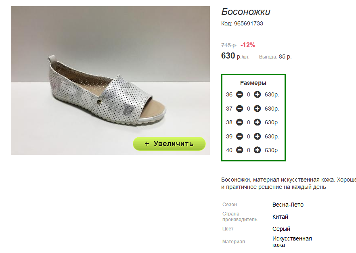Decrease quantity for size 40
The width and height of the screenshot is (356, 253).
point(239,150)
